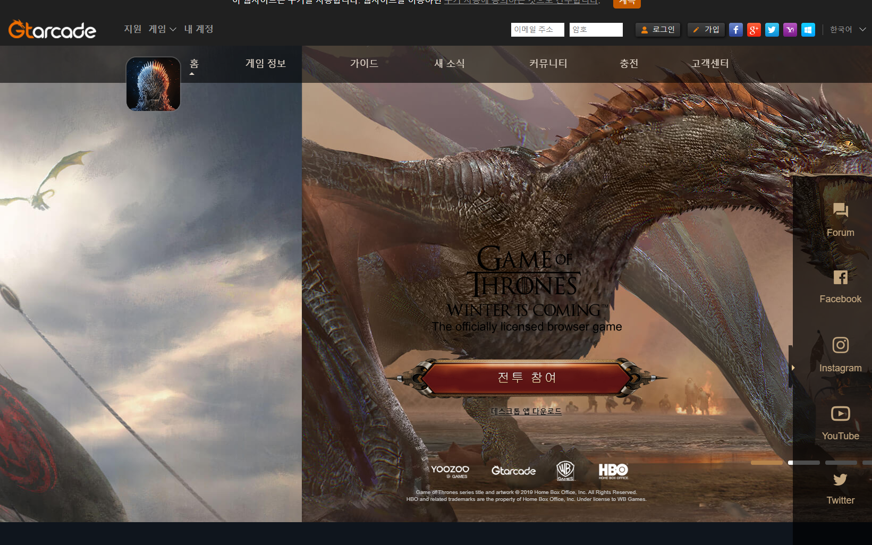The image size is (872, 545).
Task: Open the Twitter sidebar icon
Action: click(x=840, y=489)
